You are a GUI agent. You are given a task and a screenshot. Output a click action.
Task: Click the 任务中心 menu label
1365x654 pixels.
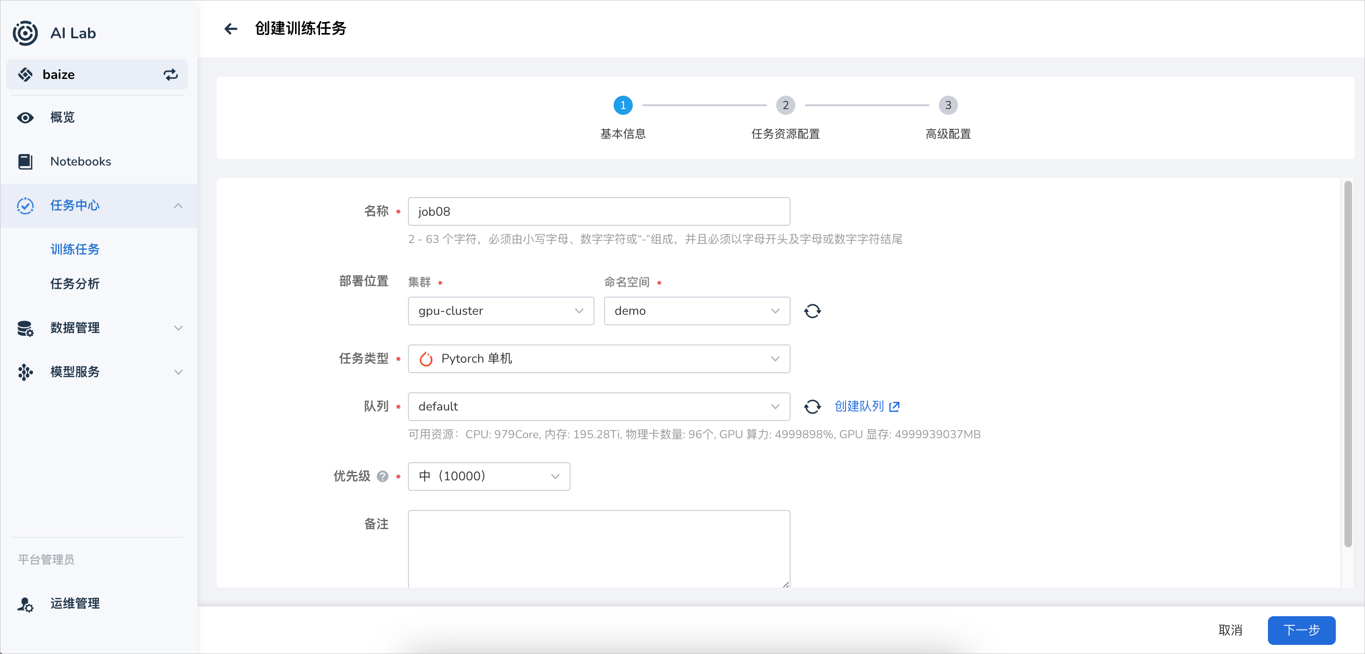(x=75, y=206)
